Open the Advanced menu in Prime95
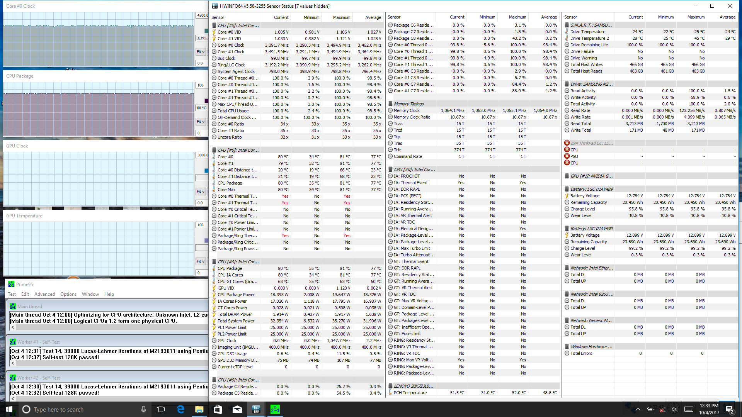 pyautogui.click(x=45, y=294)
